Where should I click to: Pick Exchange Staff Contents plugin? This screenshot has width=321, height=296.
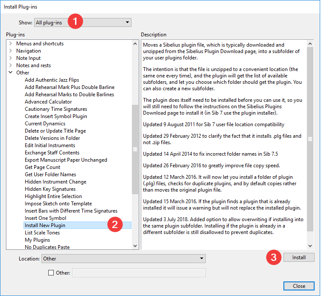52,153
